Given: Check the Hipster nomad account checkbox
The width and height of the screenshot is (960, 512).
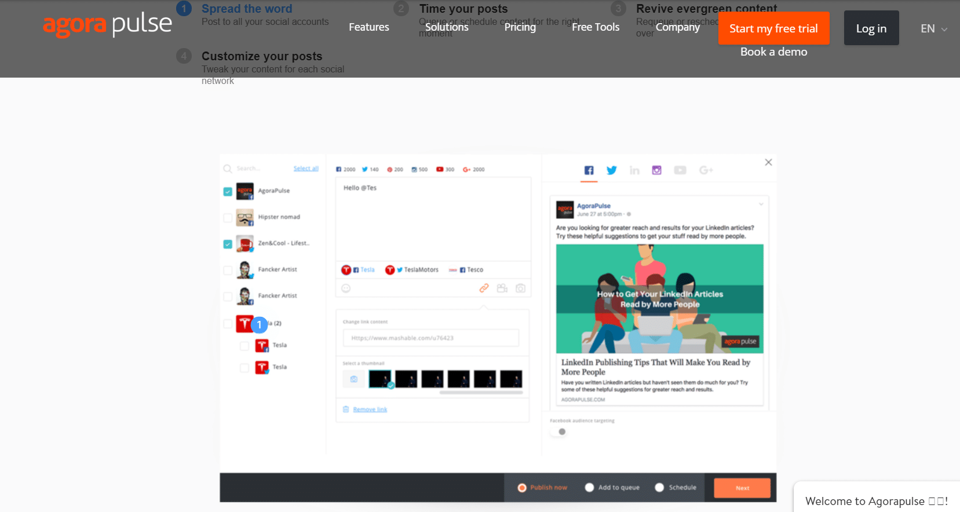Looking at the screenshot, I should [228, 218].
